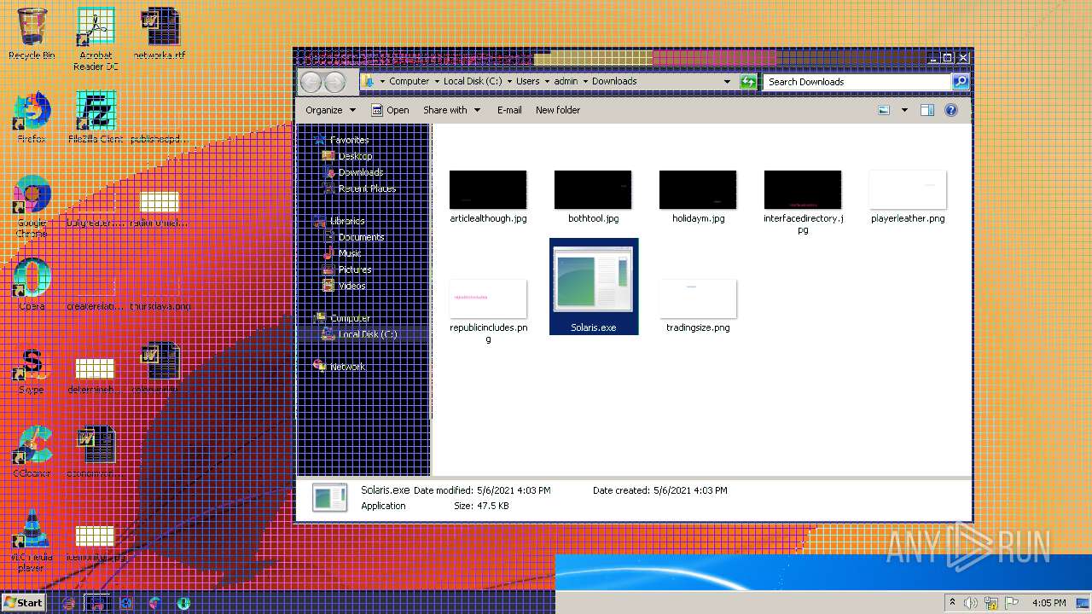The width and height of the screenshot is (1092, 614).
Task: Show the preview pane
Action: point(927,110)
